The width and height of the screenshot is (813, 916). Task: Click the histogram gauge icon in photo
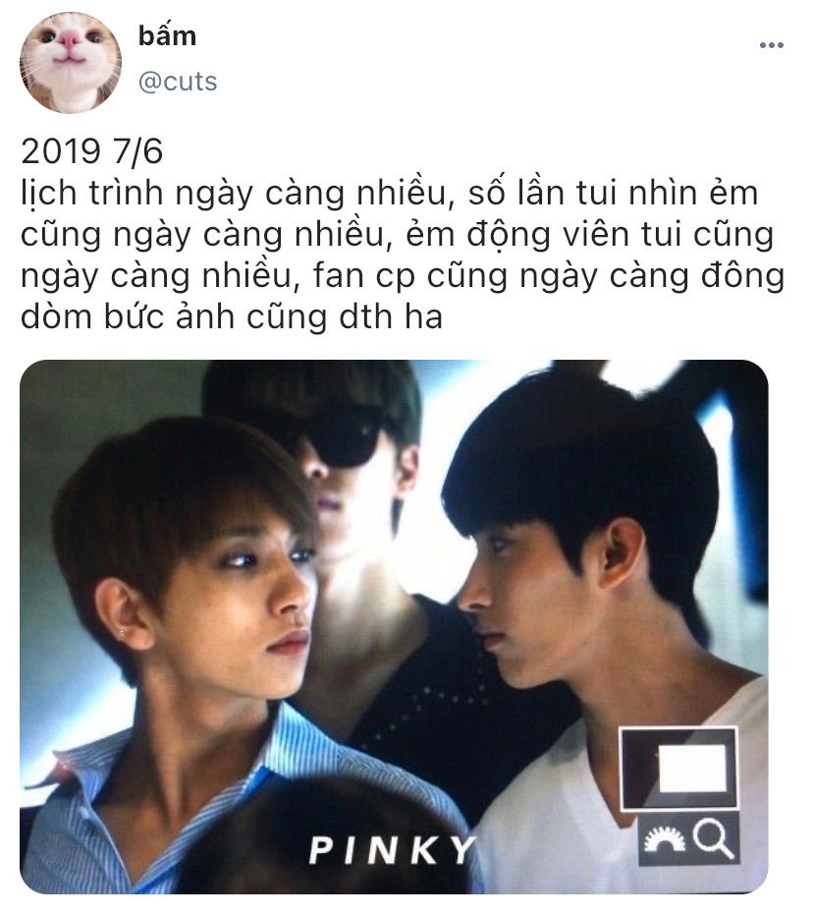666,840
